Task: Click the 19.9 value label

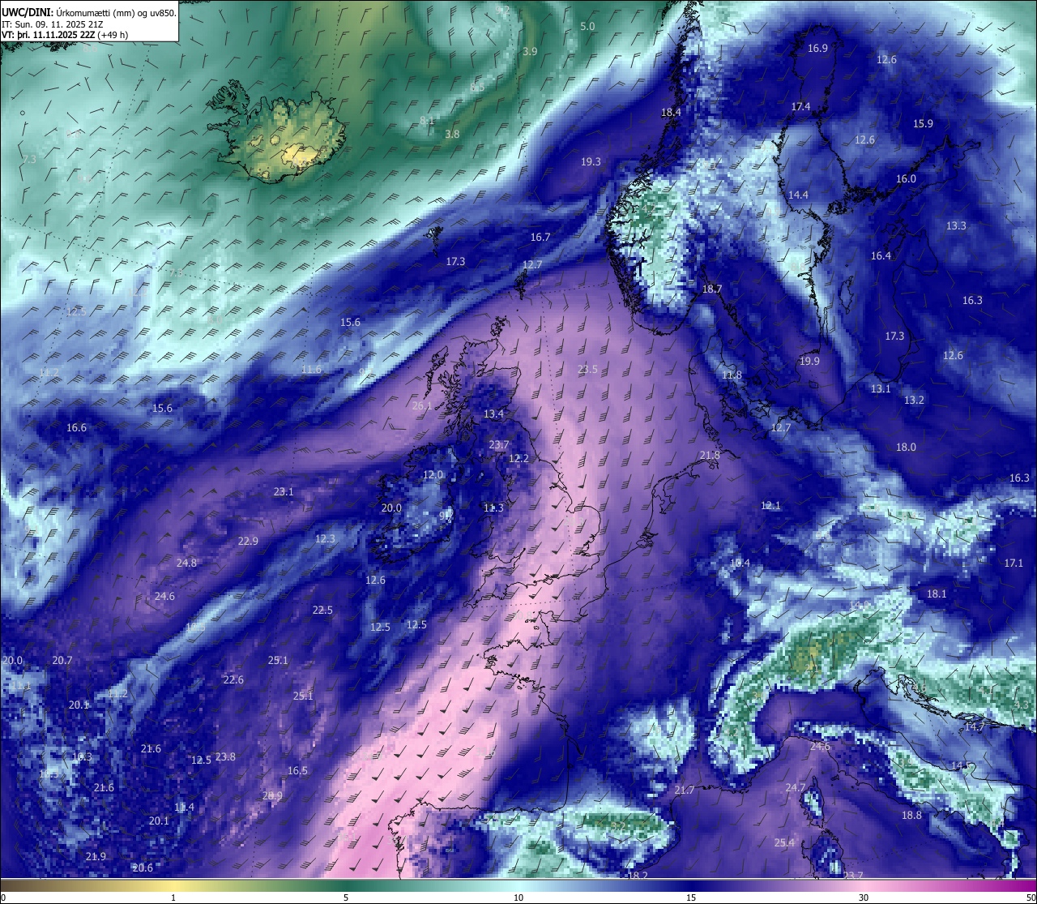Action: (x=809, y=361)
